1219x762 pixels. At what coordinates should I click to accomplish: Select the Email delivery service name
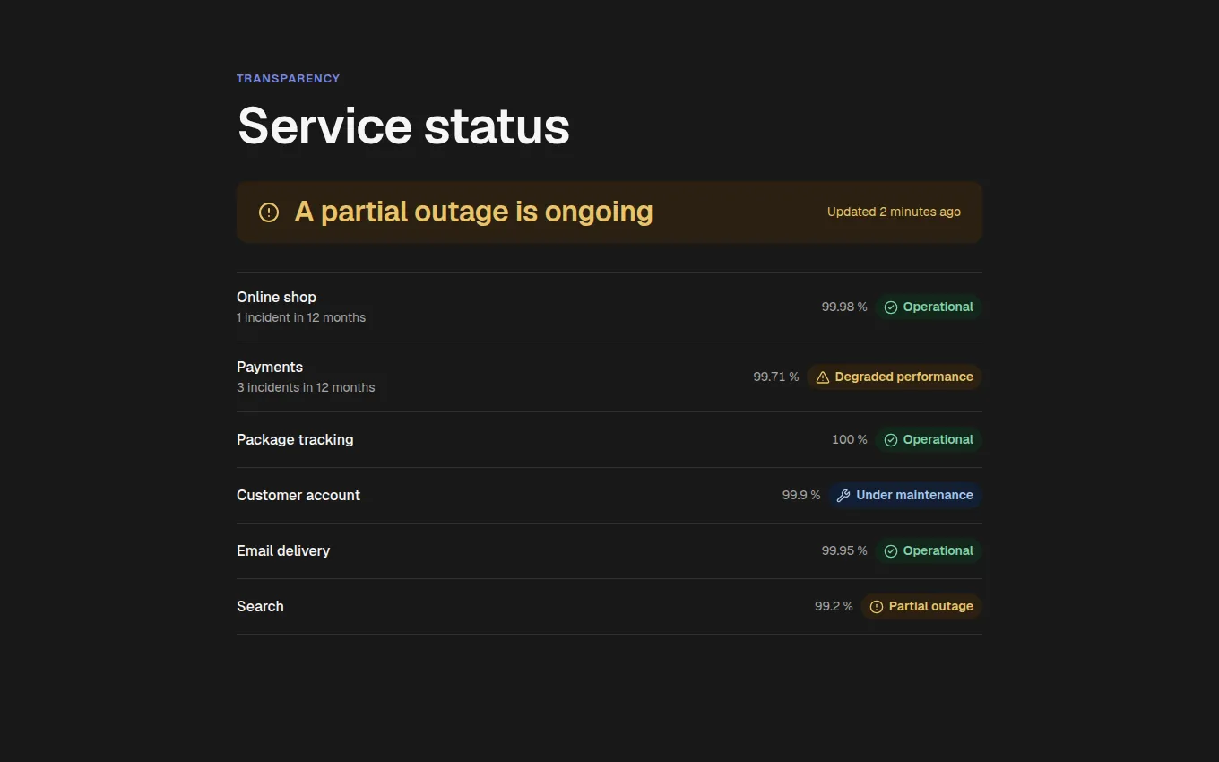[283, 550]
